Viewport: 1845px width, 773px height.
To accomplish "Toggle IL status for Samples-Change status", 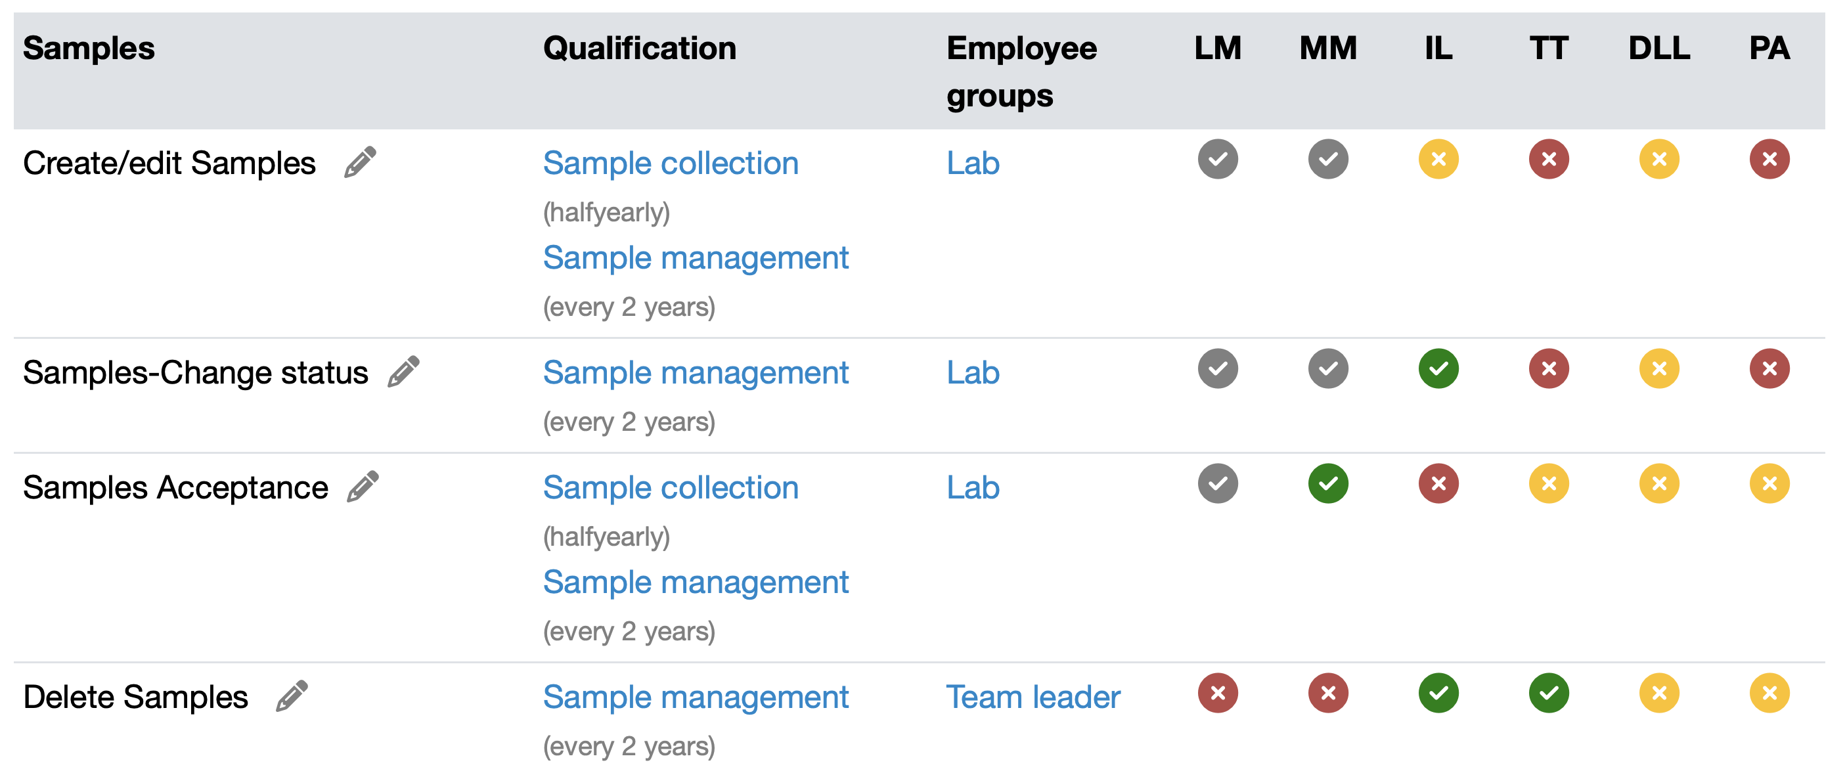I will [x=1438, y=369].
